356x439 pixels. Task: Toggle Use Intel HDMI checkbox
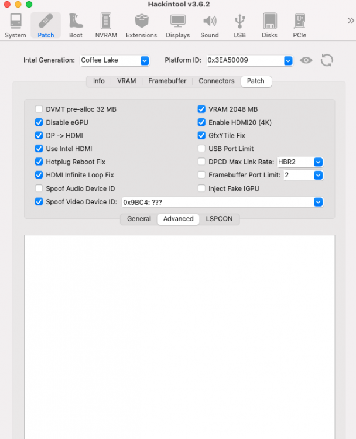click(39, 149)
